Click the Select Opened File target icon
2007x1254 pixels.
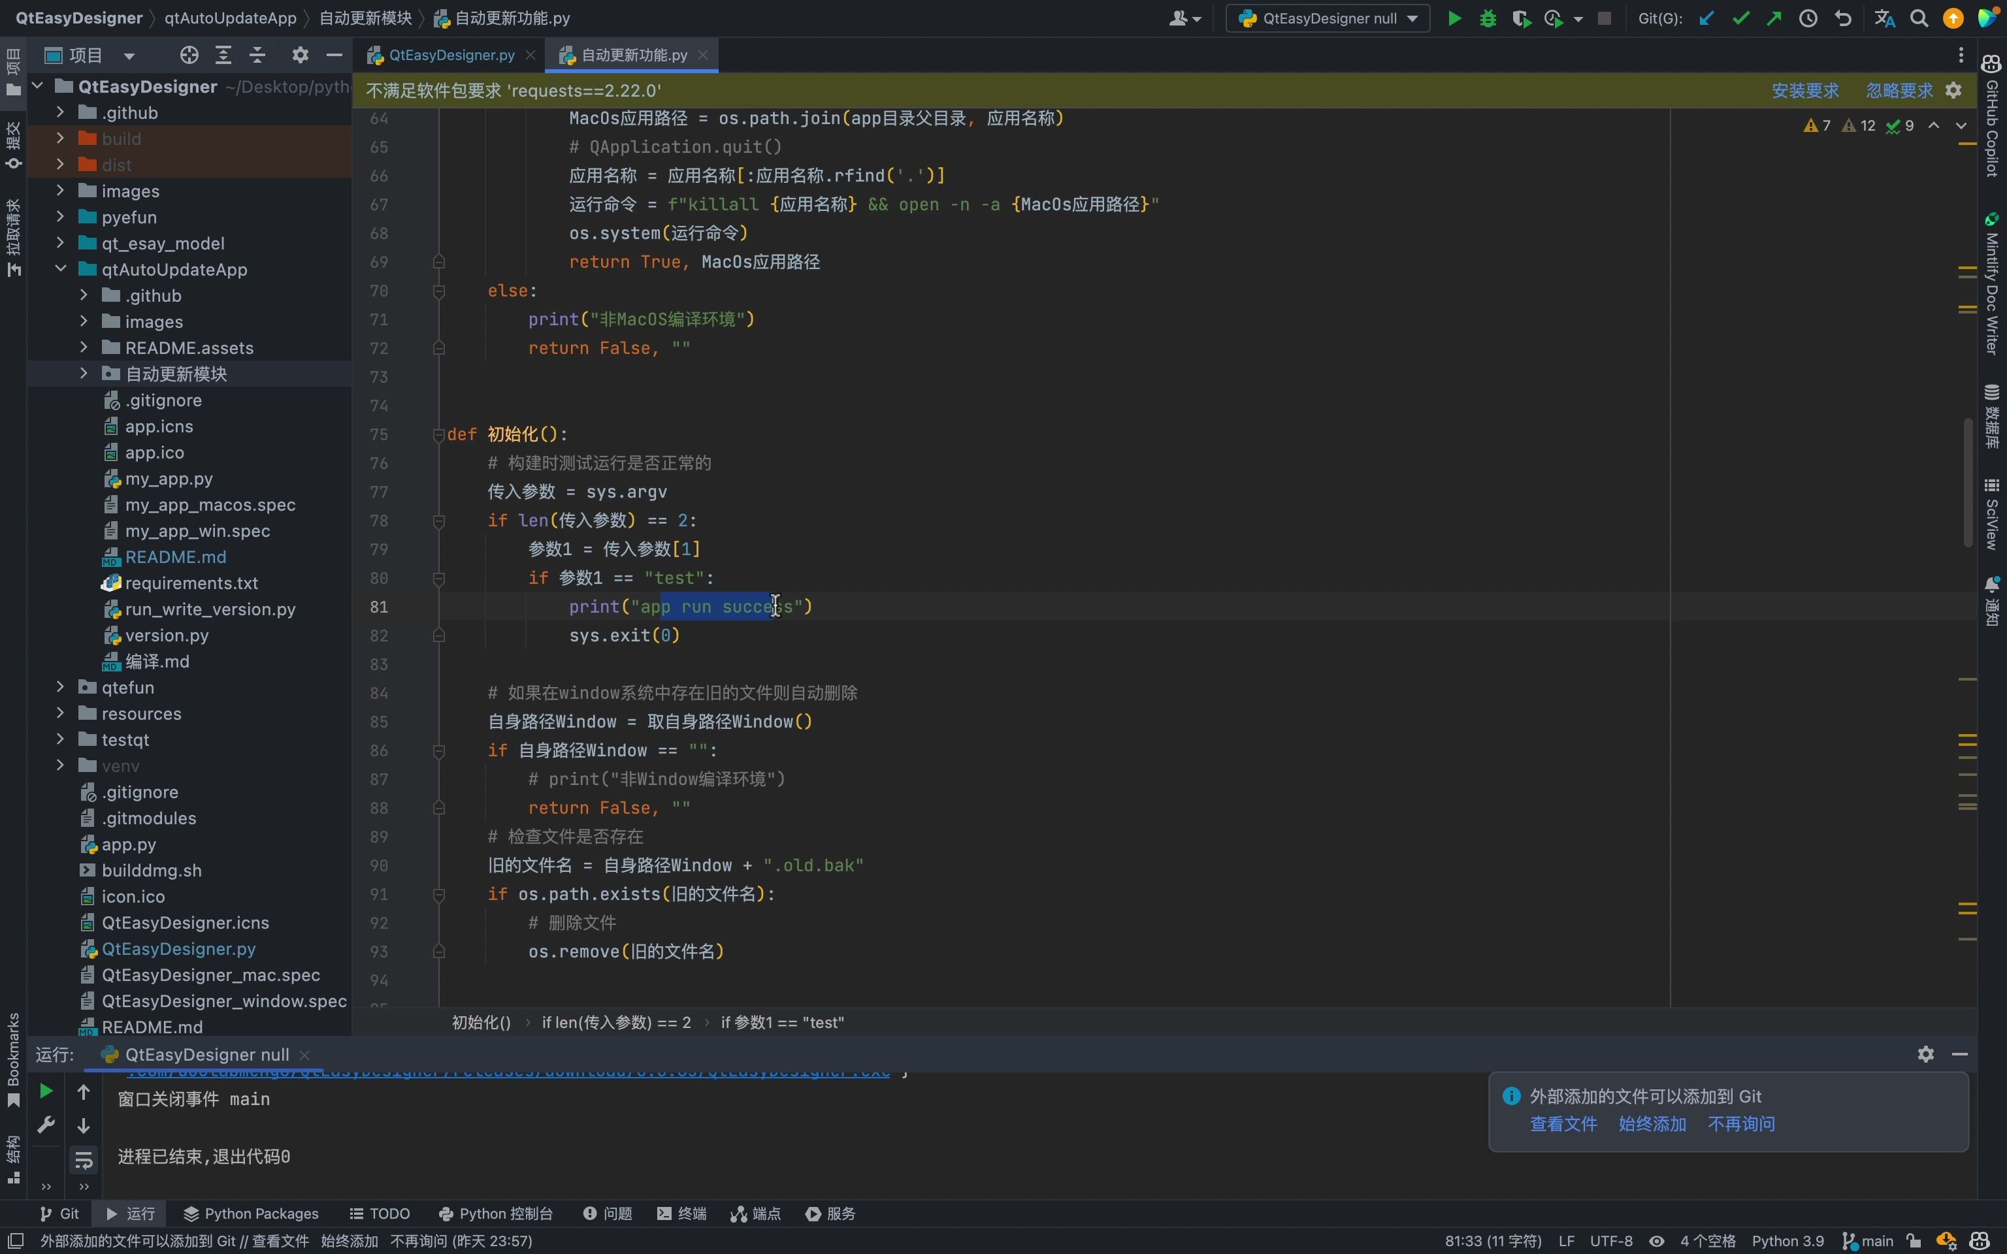[189, 56]
